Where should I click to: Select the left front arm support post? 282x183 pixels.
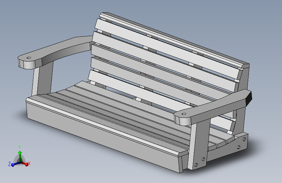coord(43,79)
